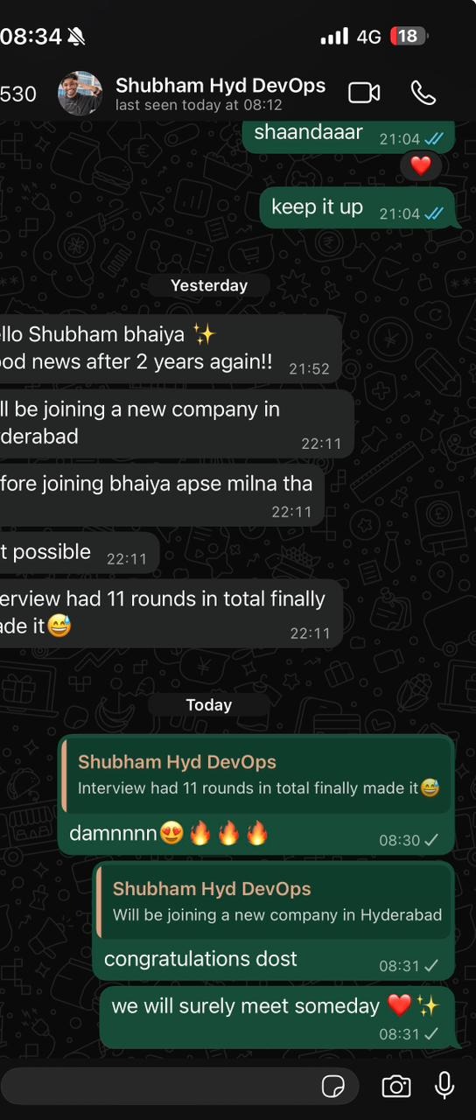Viewport: 476px width, 1120px height.
Task: Jump to quoted 'Will be joining' reply
Action: point(274,902)
